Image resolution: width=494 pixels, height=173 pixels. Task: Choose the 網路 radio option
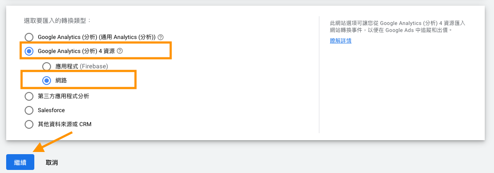pos(47,81)
